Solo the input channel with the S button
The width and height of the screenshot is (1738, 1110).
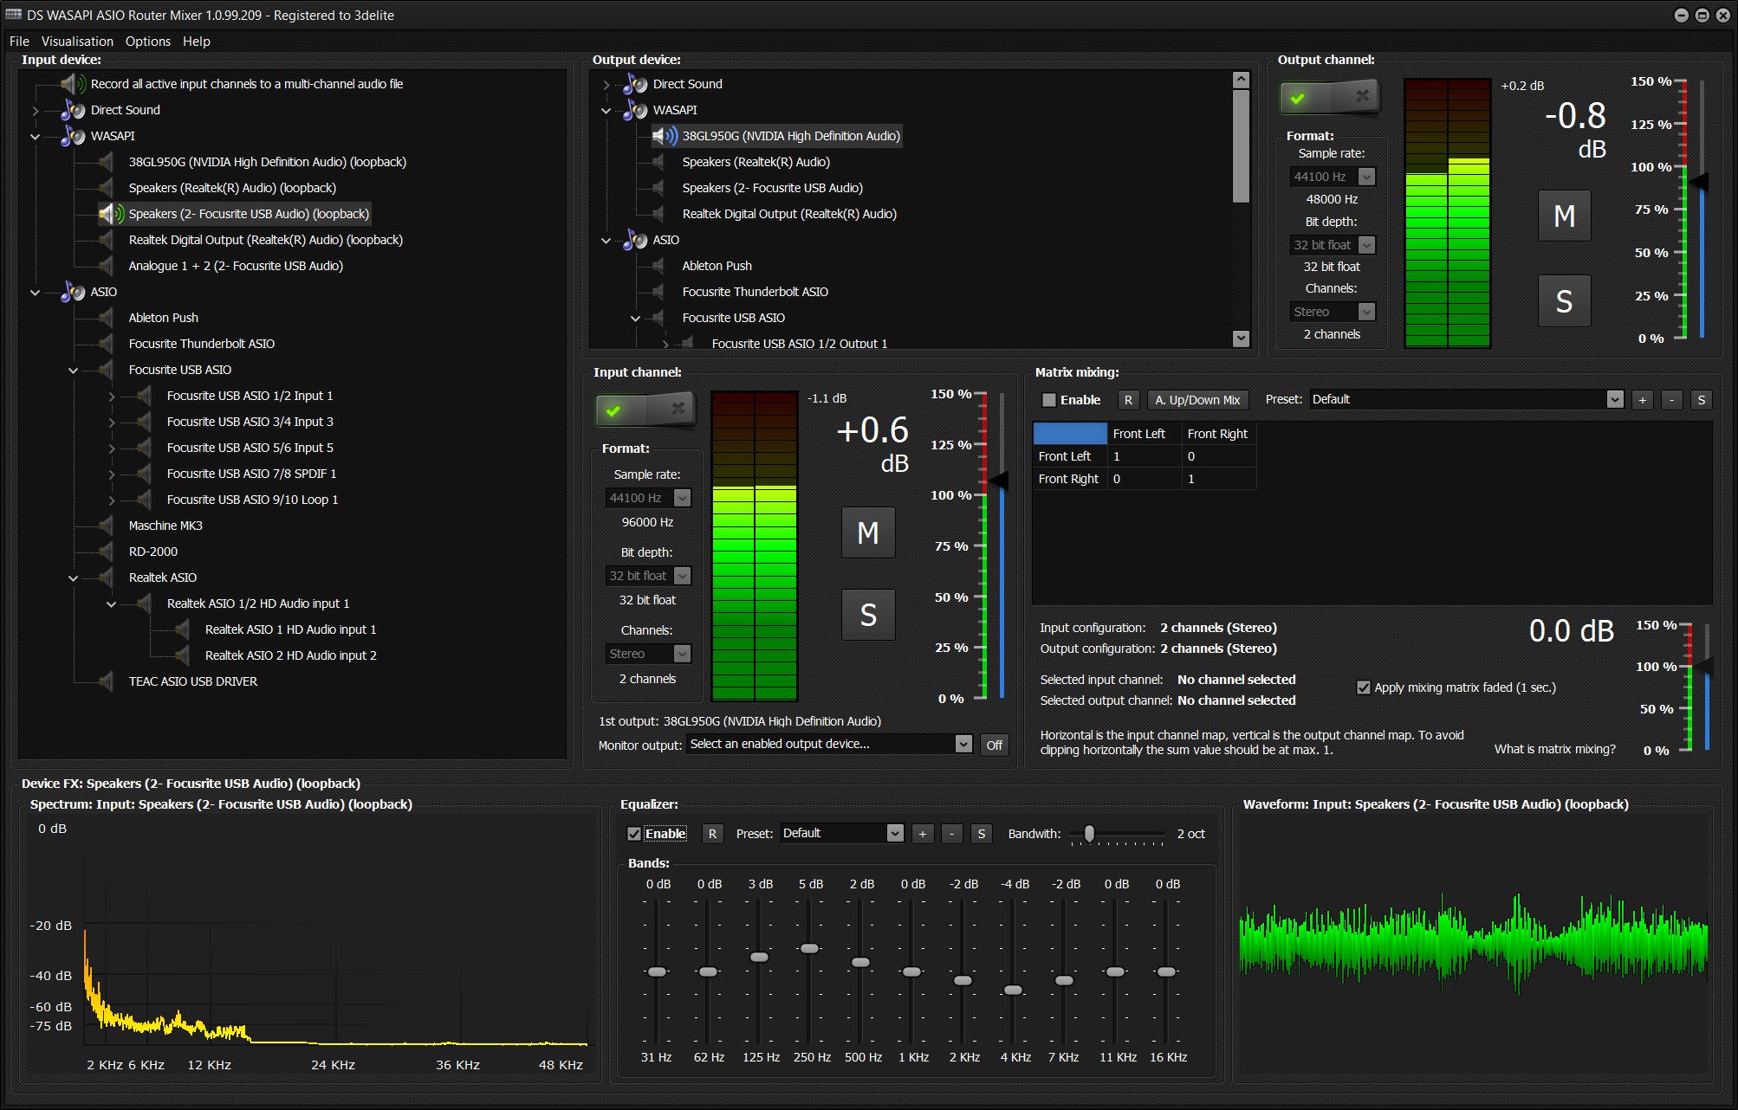point(867,615)
